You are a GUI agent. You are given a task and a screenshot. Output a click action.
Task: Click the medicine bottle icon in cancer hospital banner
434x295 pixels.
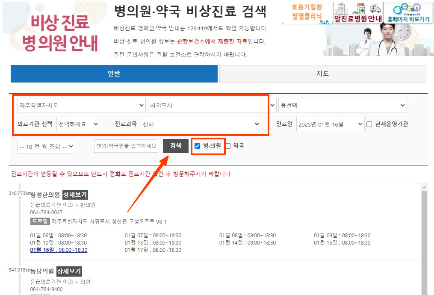[360, 9]
